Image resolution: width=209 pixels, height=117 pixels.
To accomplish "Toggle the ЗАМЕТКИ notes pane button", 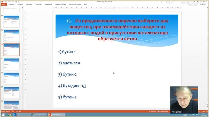I will [x=153, y=111].
